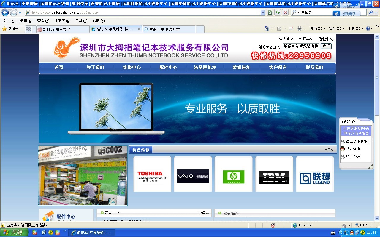Click the IE back navigation button
This screenshot has height=237, width=380.
(5, 12)
